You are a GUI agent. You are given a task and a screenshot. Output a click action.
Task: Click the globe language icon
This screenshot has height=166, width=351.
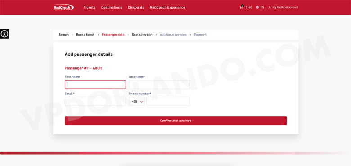point(257,7)
